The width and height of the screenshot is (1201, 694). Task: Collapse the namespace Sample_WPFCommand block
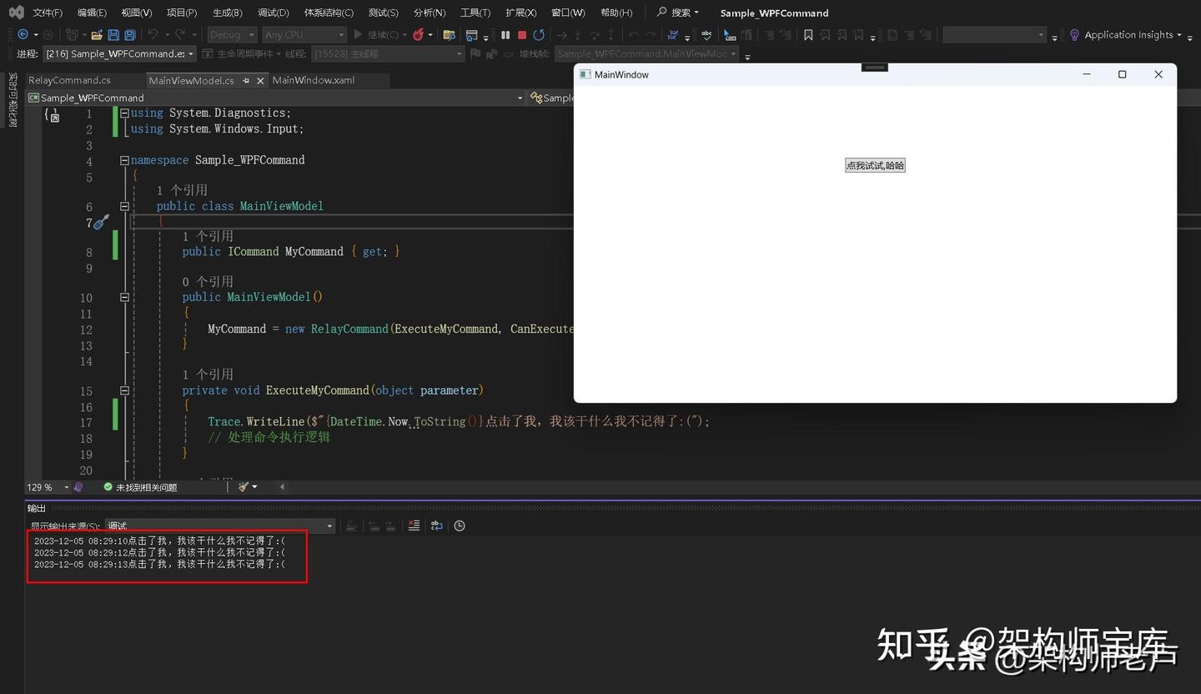point(124,160)
